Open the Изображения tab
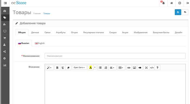190x104 pixels. pos(141,32)
